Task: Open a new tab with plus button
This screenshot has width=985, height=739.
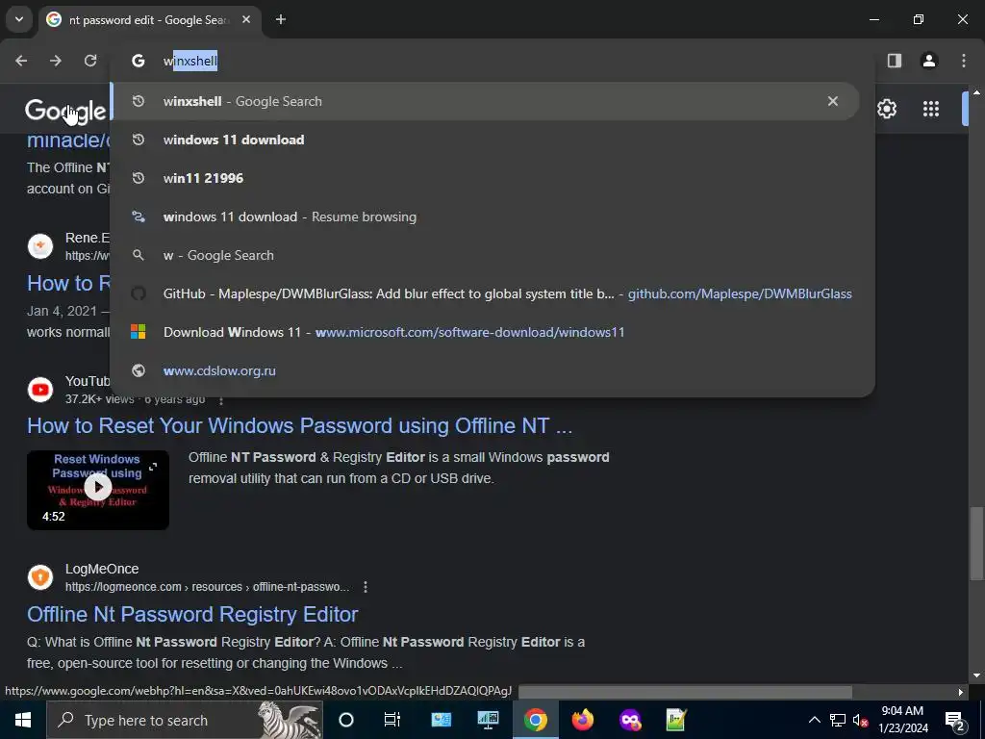Action: click(x=281, y=19)
